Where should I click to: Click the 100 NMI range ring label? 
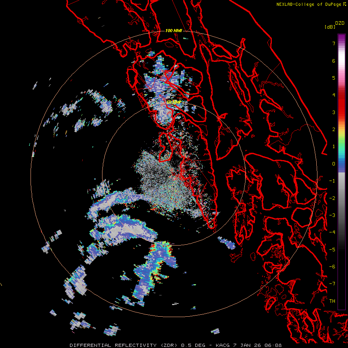click(x=174, y=31)
